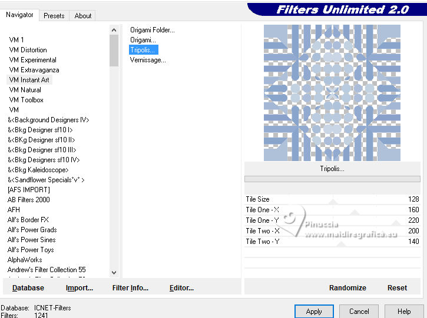Select &<Bkg Designer sf10 I> category

click(x=40, y=130)
